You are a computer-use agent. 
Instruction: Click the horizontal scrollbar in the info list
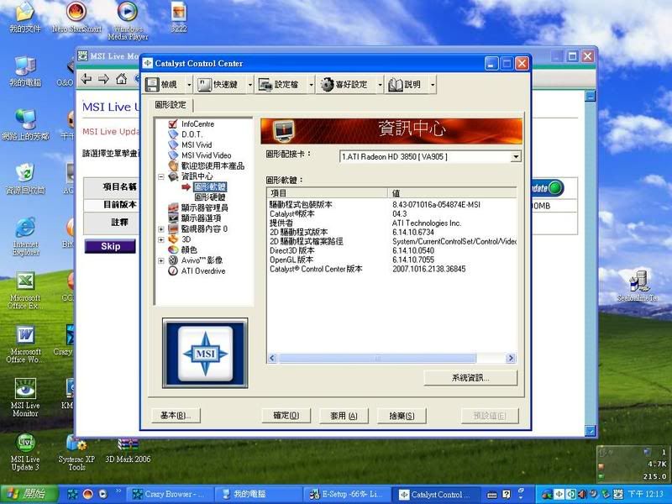tap(378, 359)
